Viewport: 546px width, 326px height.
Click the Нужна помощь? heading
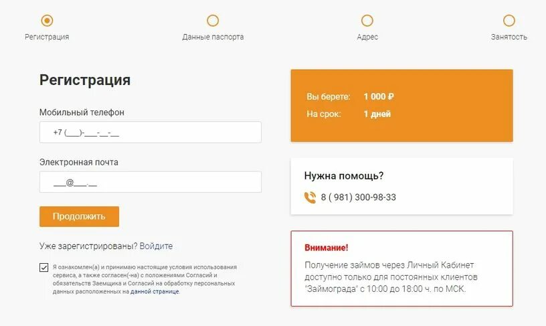pos(344,176)
